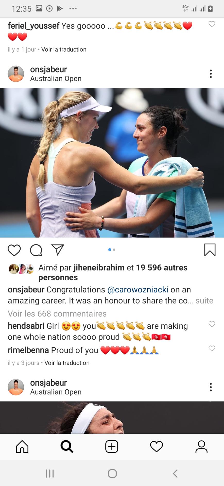
Task: Like feriel_youssef's comment
Action: pyautogui.click(x=212, y=24)
